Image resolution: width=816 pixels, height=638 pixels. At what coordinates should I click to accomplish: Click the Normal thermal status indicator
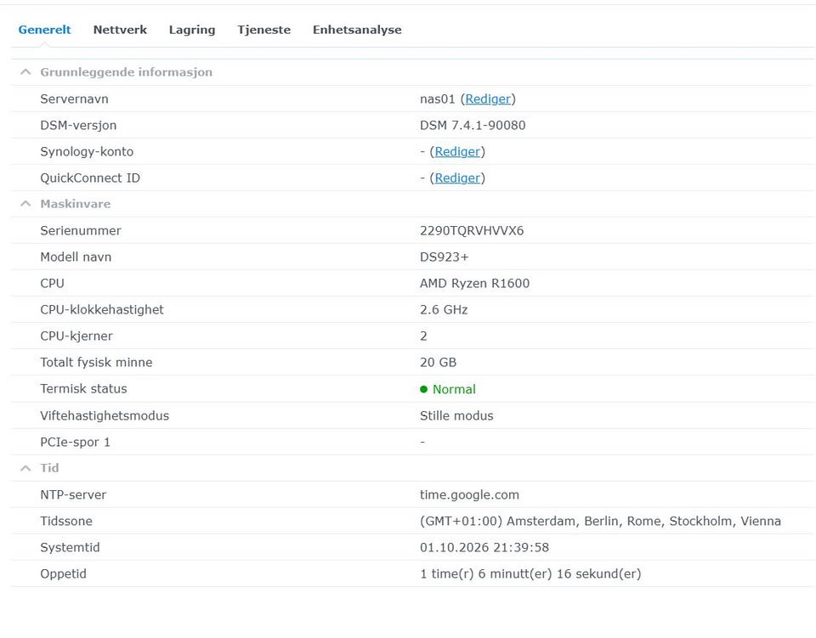pos(448,389)
